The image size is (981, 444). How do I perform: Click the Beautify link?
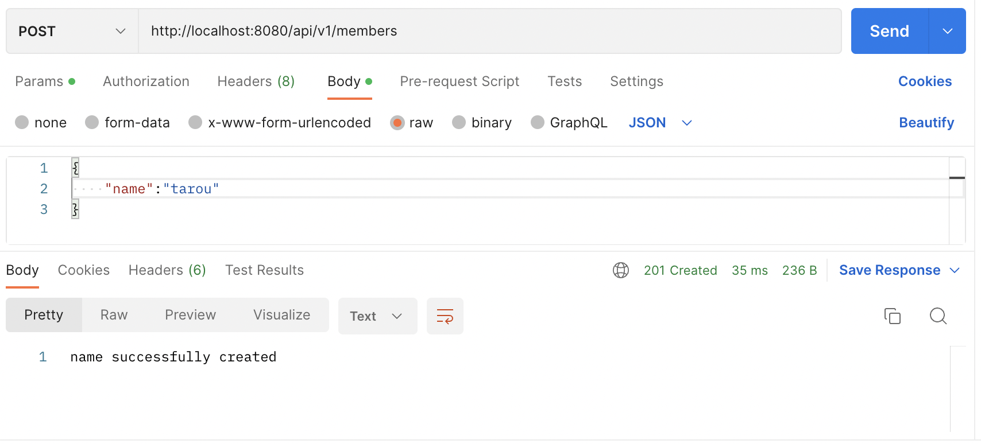[x=926, y=123]
